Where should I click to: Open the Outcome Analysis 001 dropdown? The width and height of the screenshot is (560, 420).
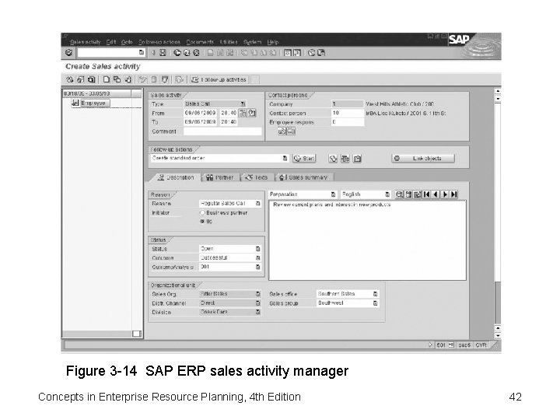(258, 267)
